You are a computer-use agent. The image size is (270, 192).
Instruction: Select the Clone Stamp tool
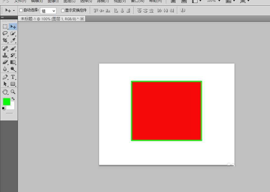pos(5,55)
